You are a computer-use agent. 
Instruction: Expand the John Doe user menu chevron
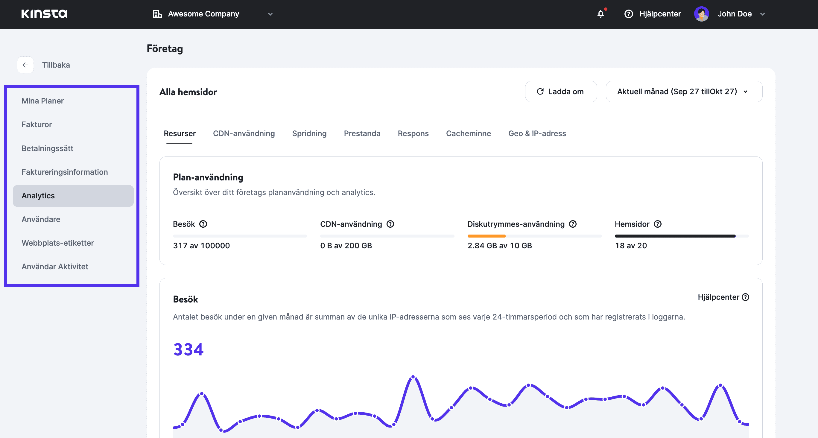(x=762, y=14)
